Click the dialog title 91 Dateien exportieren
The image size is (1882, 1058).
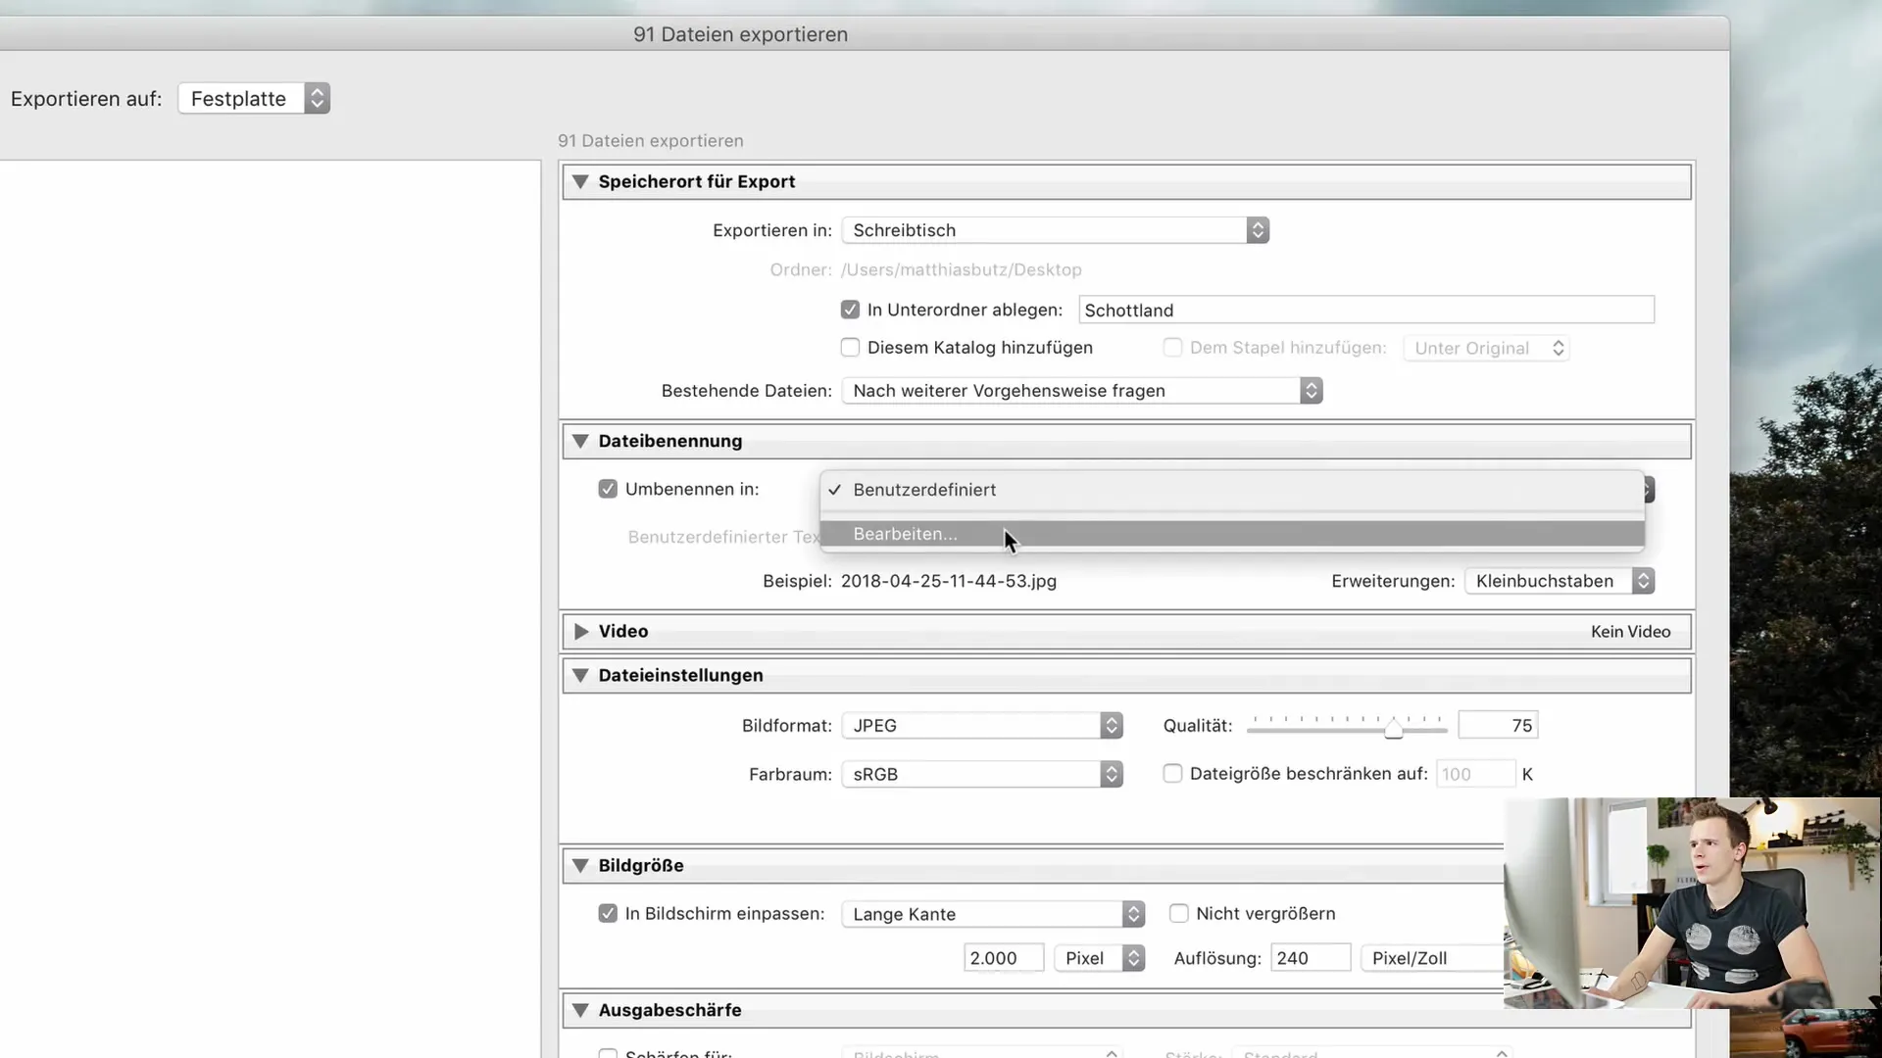click(740, 34)
